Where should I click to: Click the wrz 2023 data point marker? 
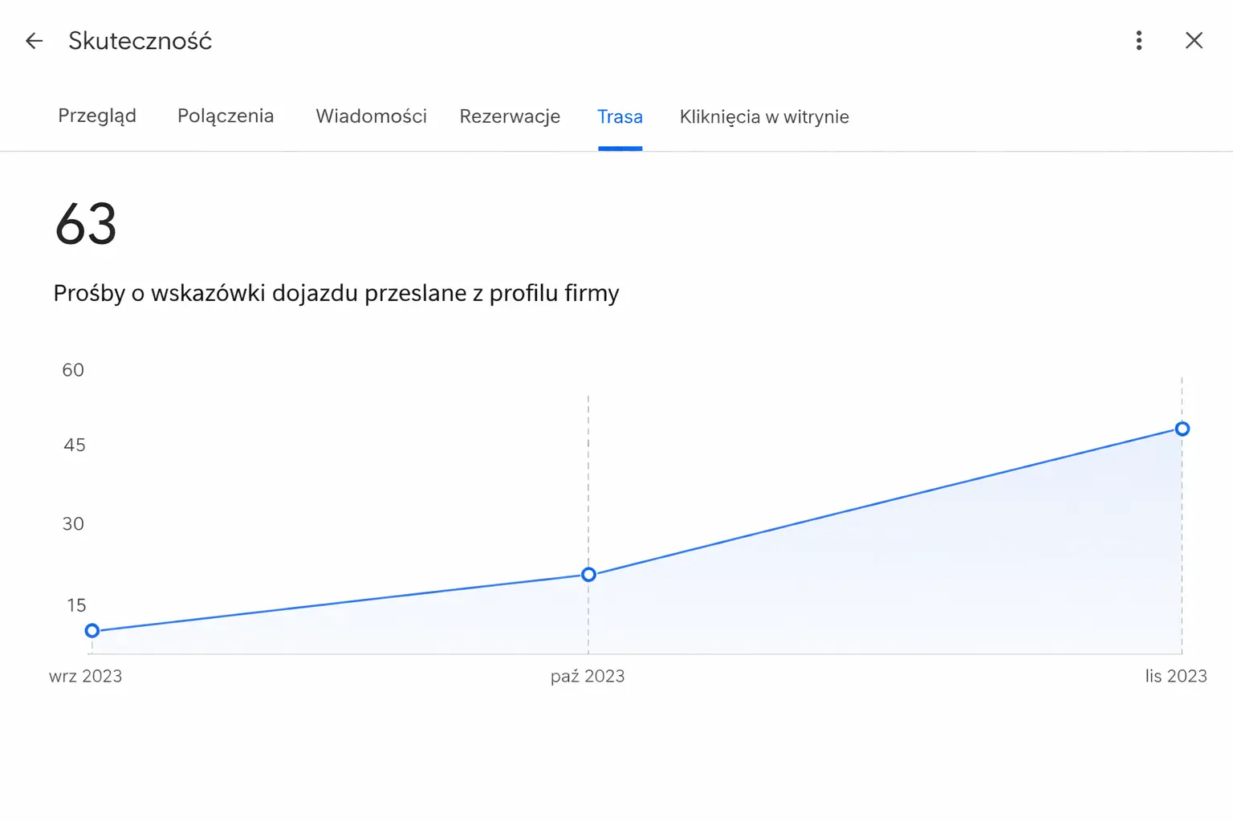(x=92, y=630)
